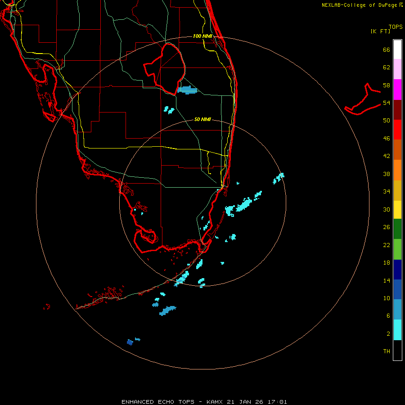Click legend value "50"
405x405 pixels.
click(387, 121)
